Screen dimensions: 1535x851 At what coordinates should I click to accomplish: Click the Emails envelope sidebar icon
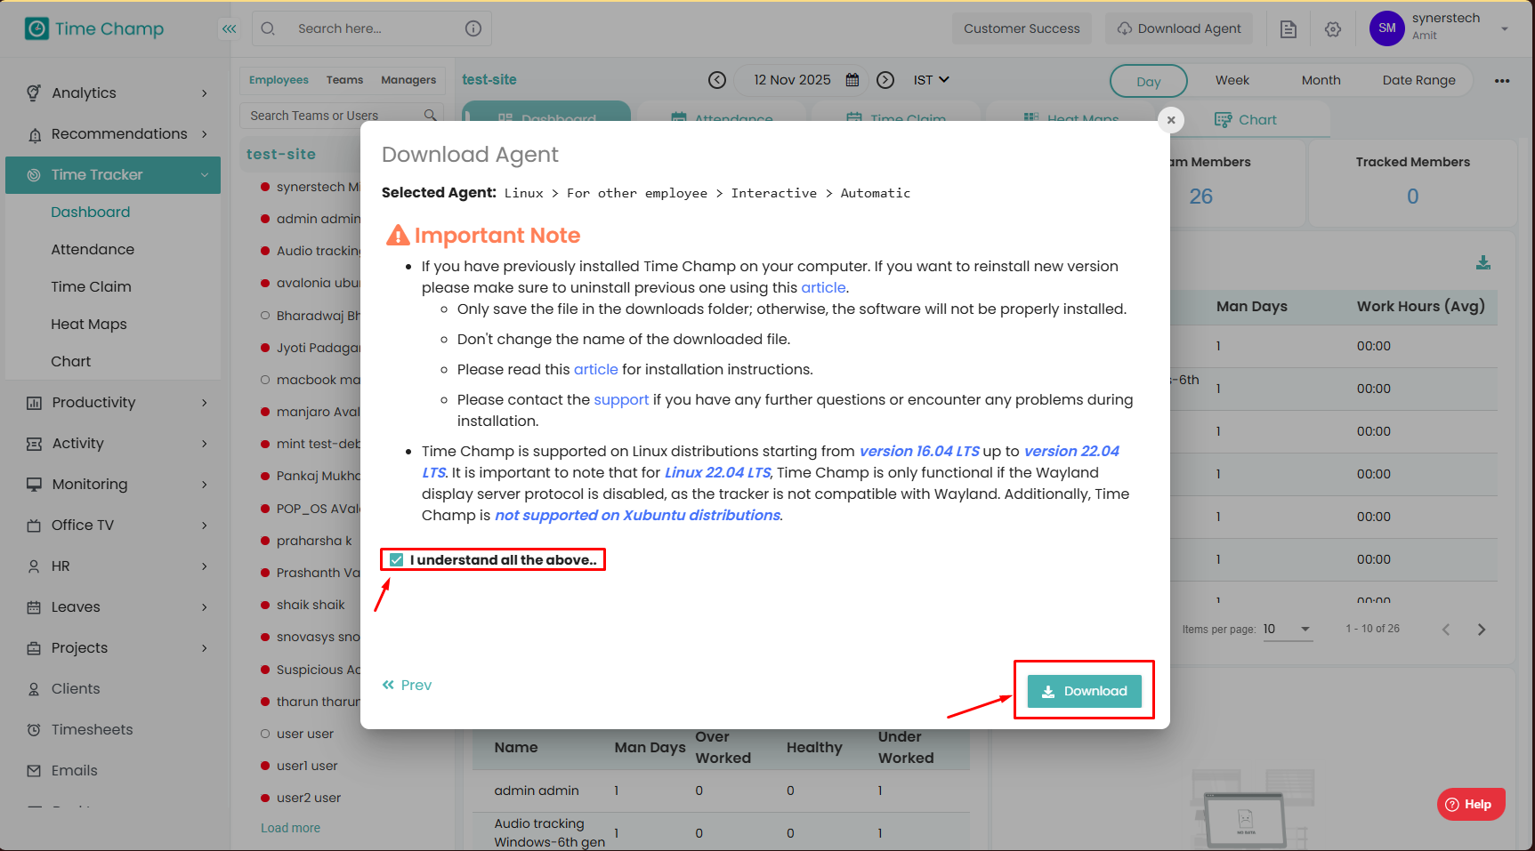pos(34,771)
